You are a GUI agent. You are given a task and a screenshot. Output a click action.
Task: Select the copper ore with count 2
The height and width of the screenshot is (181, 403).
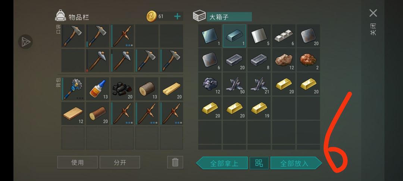pos(308,60)
